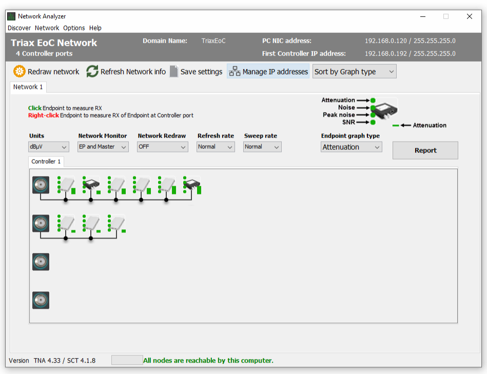
Task: Close the Network Analyzer window
Action: 470,16
